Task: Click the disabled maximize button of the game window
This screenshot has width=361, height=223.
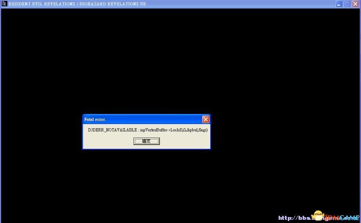Action: 347,4
